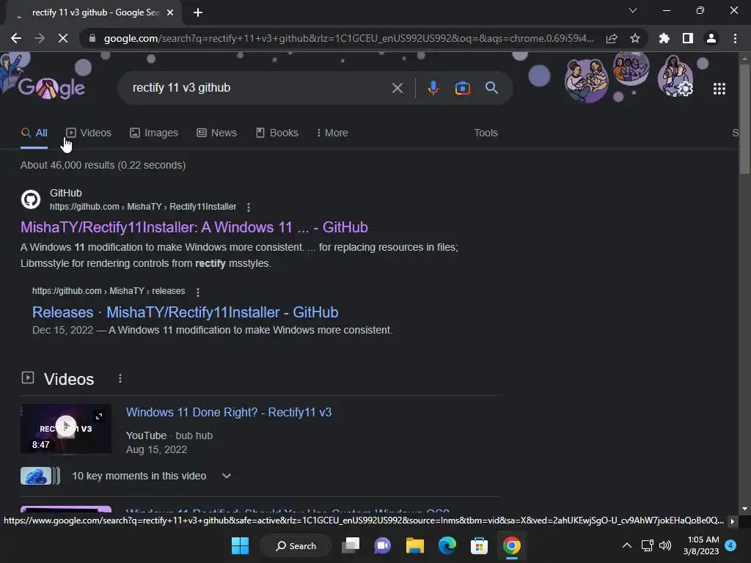Select the All results tab
Viewport: 751px width, 563px height.
(34, 133)
